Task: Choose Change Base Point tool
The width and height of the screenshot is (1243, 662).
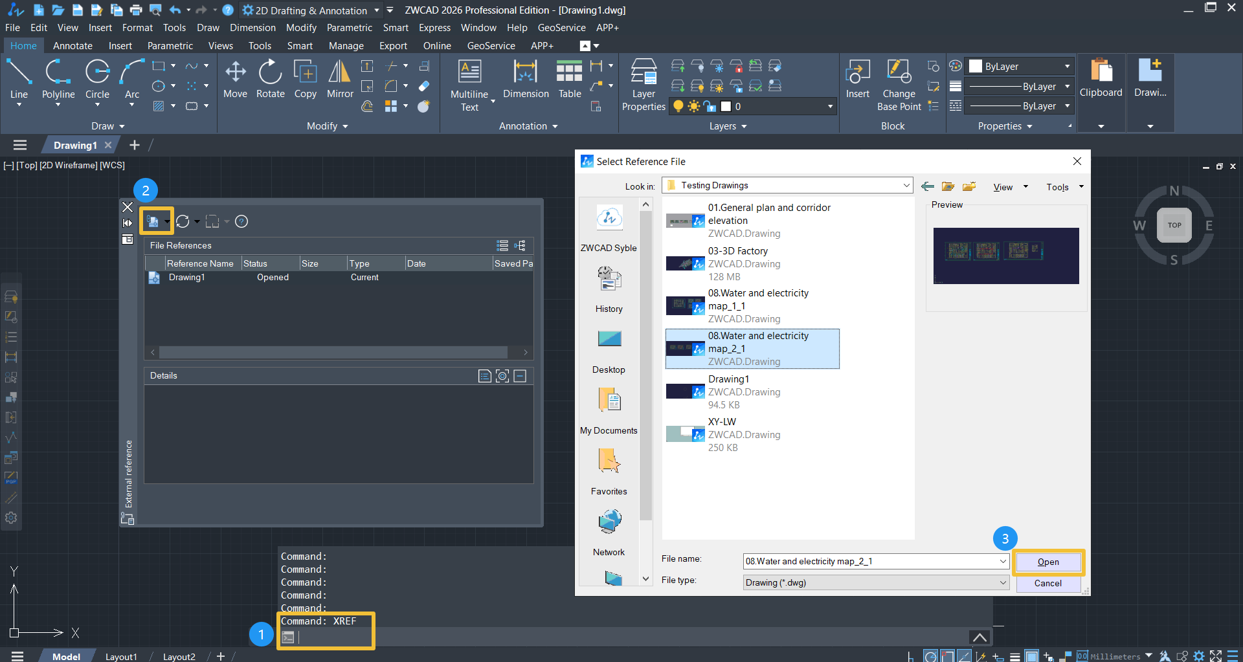Action: (899, 85)
